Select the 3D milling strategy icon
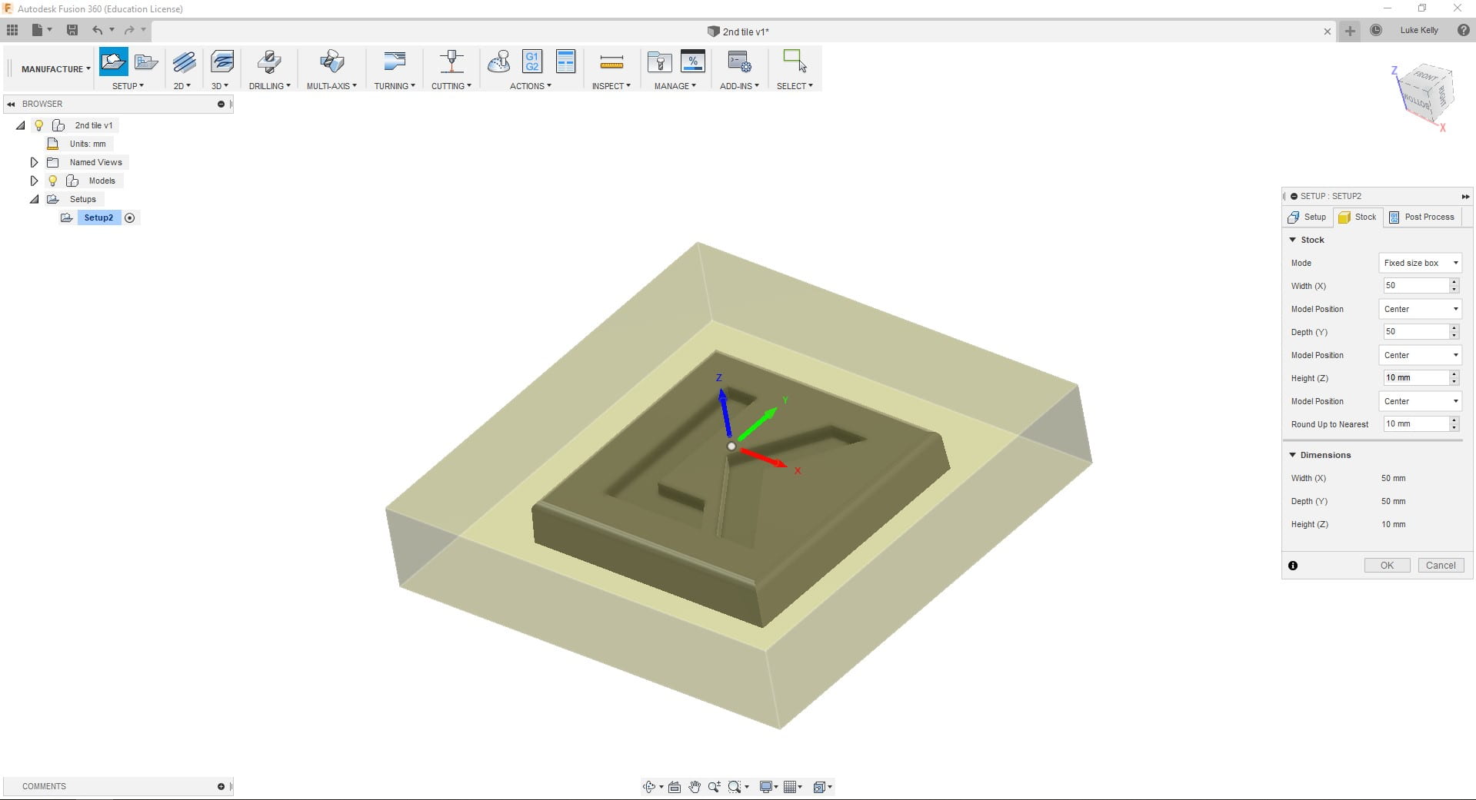Viewport: 1476px width, 800px height. [x=222, y=61]
